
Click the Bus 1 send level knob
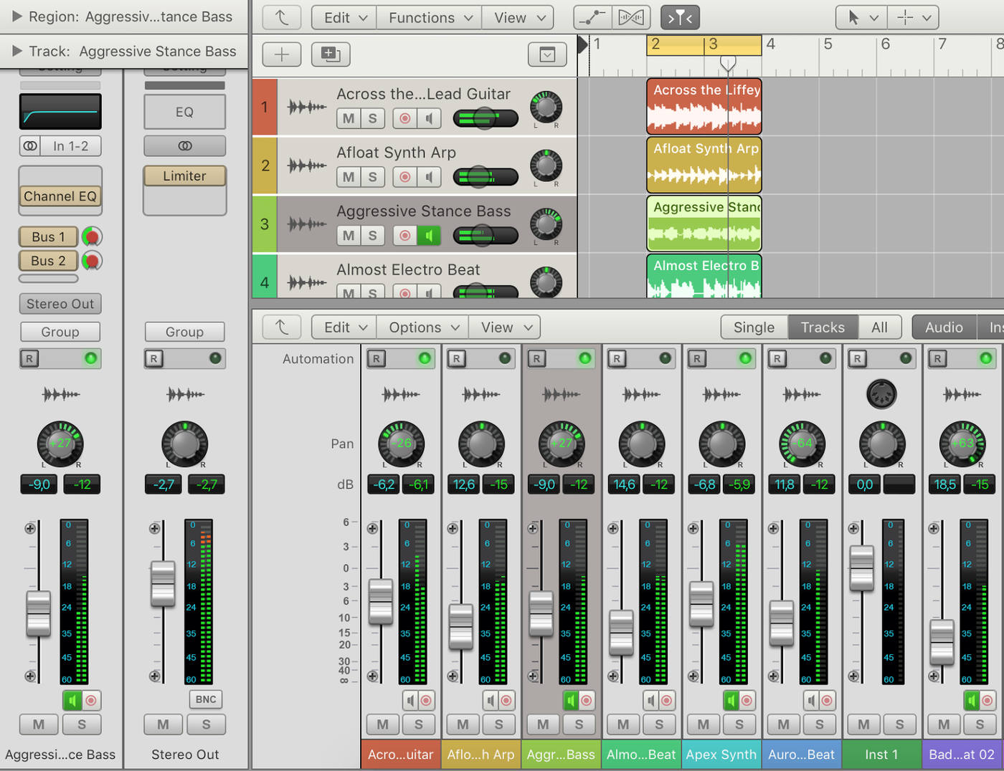(92, 236)
